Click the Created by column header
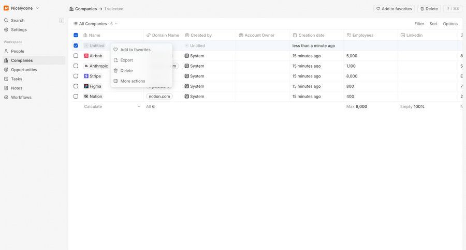Screen dimensions: 466x250 pos(209,35)
